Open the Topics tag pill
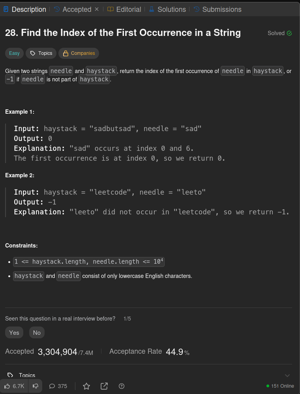This screenshot has height=394, width=300. [41, 53]
